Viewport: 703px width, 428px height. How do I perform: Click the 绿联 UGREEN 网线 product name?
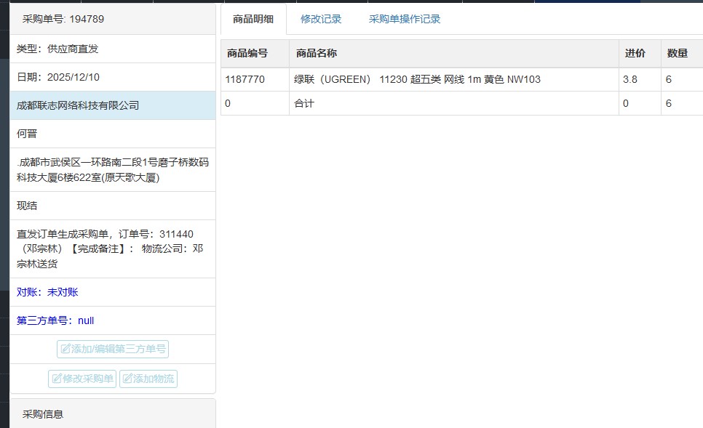(417, 79)
